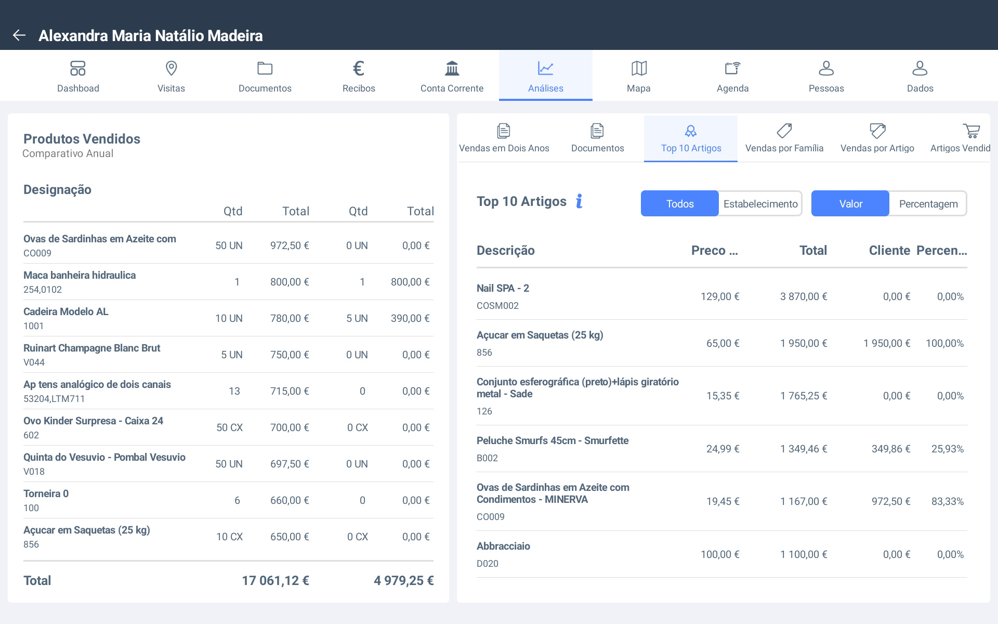Open Visitas location pin icon

pos(171,69)
